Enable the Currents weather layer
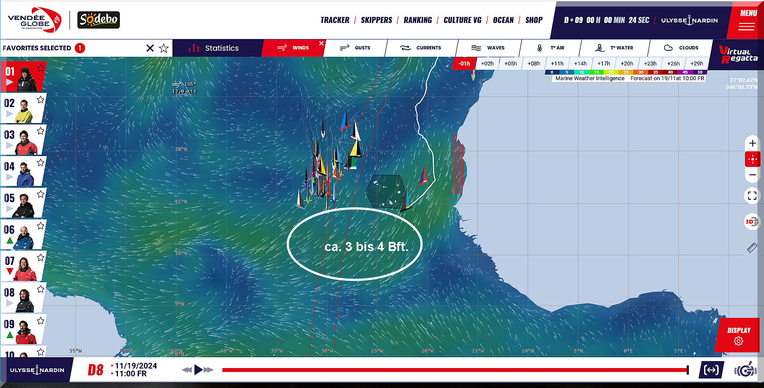The height and width of the screenshot is (388, 764). click(420, 48)
